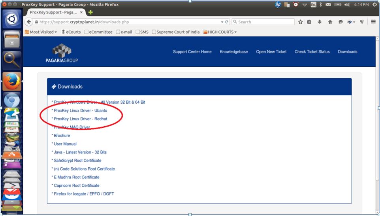Image resolution: width=380 pixels, height=216 pixels.
Task: Open the User Manual download link
Action: (65, 144)
